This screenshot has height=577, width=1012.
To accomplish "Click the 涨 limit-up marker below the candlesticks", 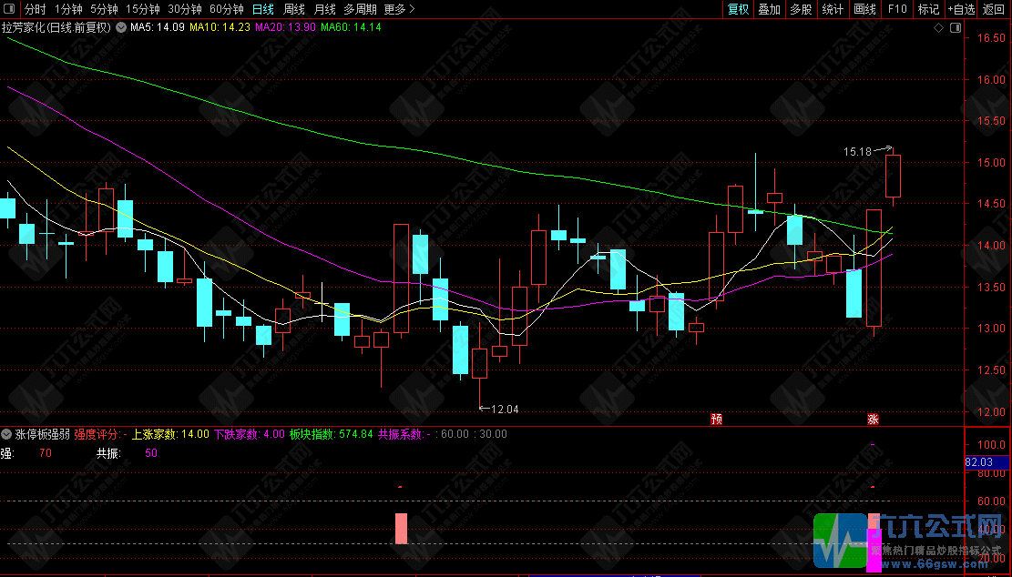I will click(873, 419).
